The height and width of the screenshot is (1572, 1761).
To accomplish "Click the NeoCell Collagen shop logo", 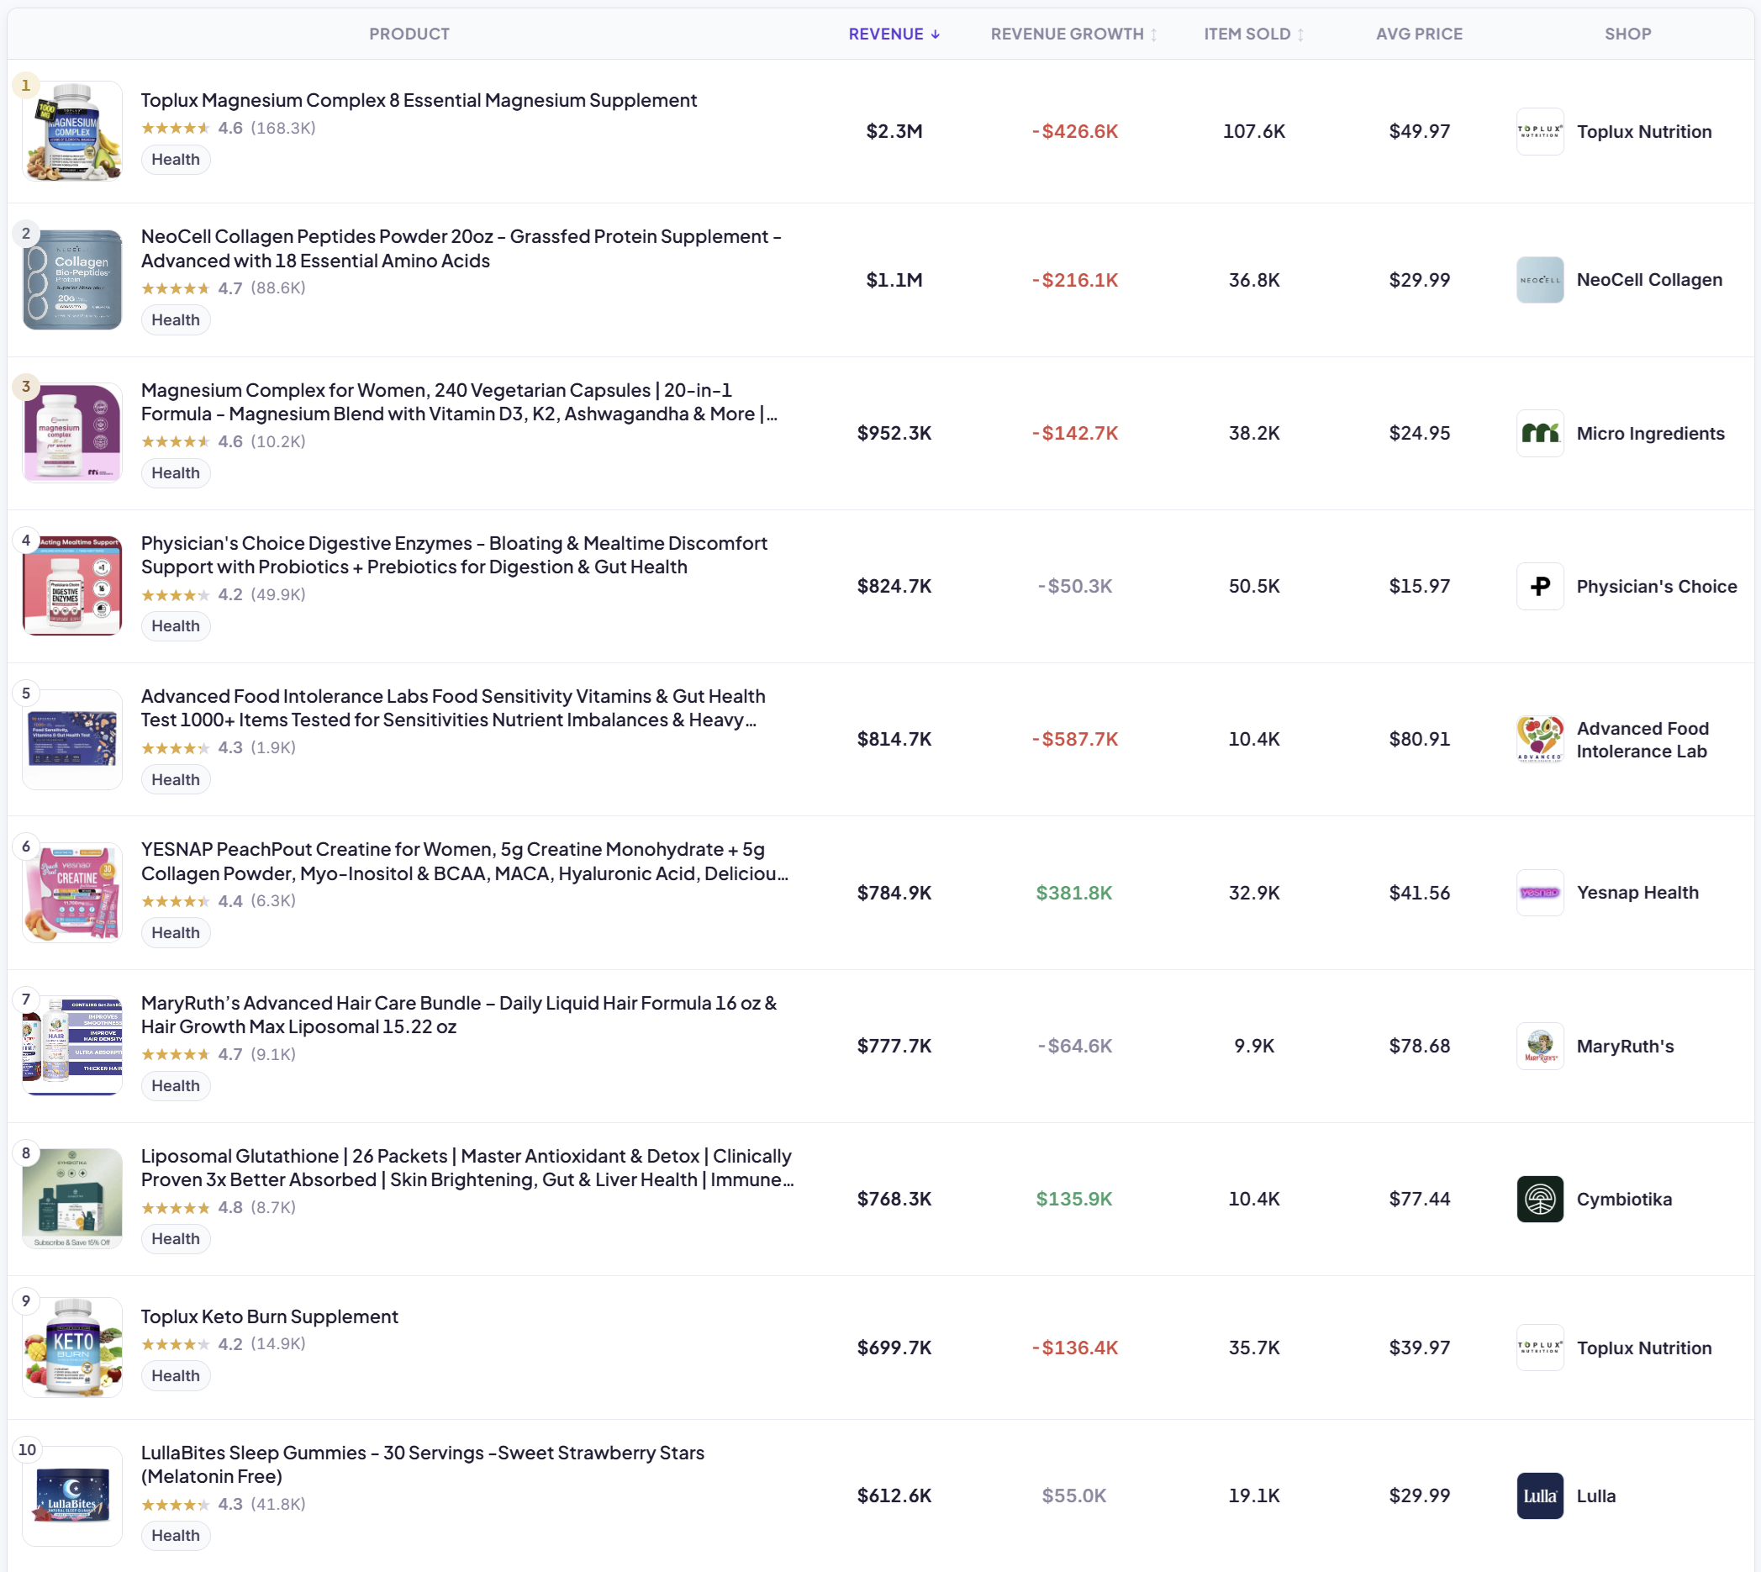I will click(1540, 280).
